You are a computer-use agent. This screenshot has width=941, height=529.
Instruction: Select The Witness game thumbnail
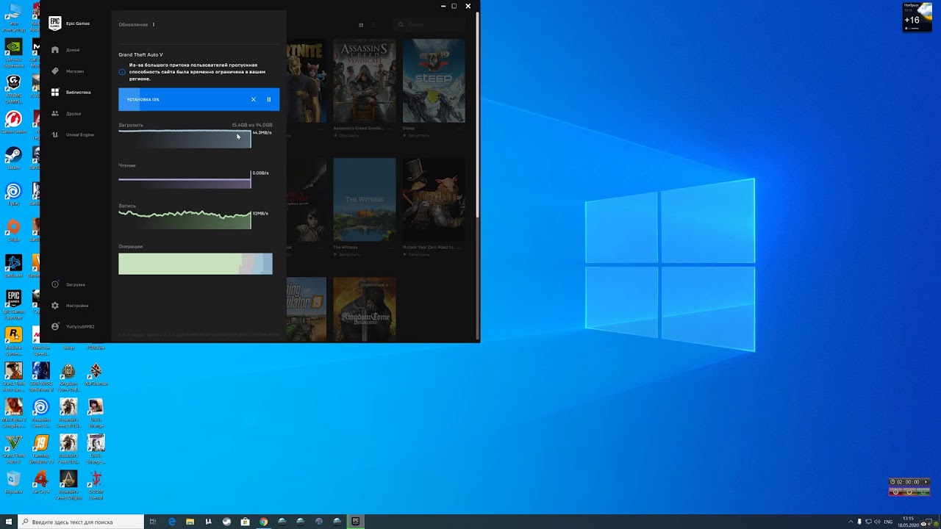[365, 200]
